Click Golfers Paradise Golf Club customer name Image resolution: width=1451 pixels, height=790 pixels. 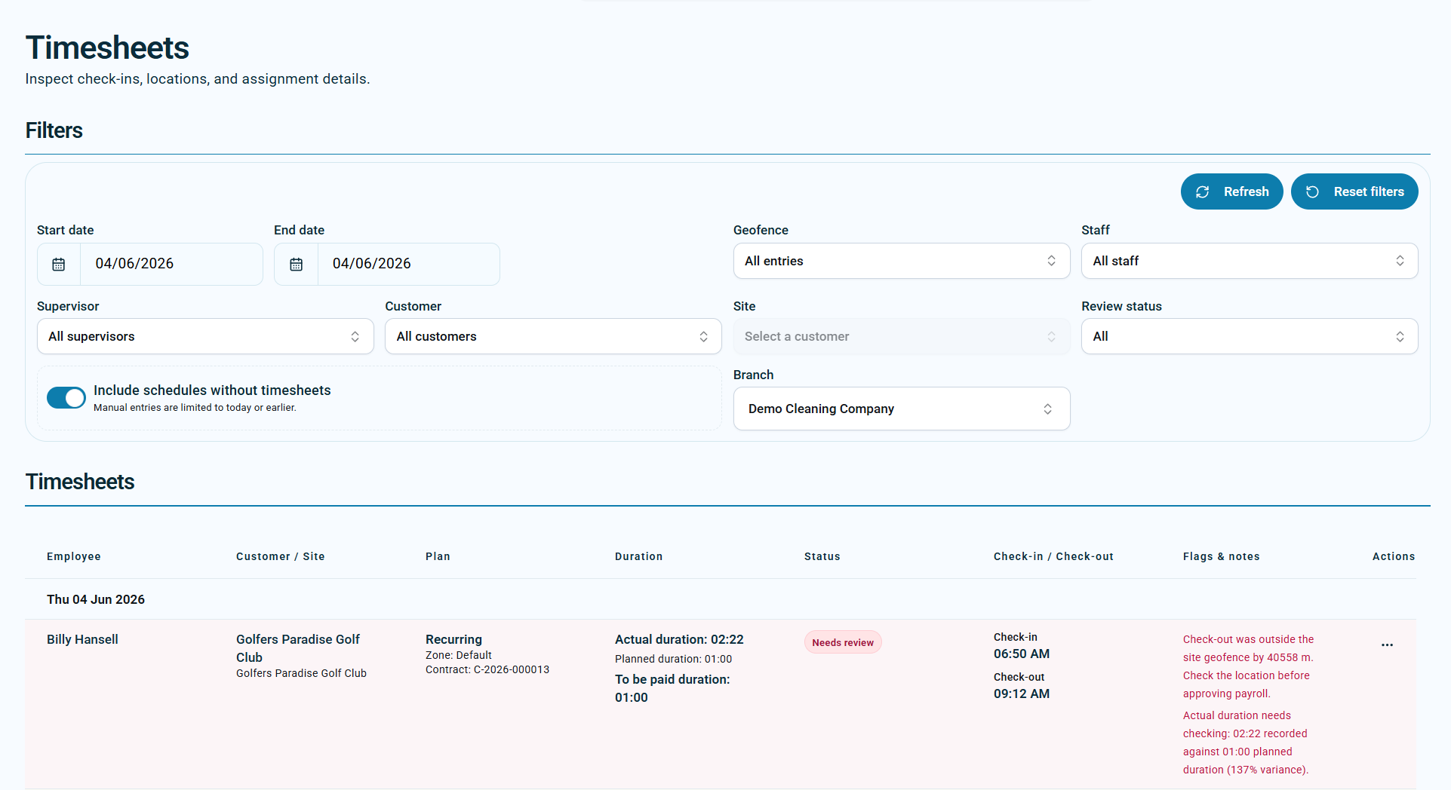point(298,648)
